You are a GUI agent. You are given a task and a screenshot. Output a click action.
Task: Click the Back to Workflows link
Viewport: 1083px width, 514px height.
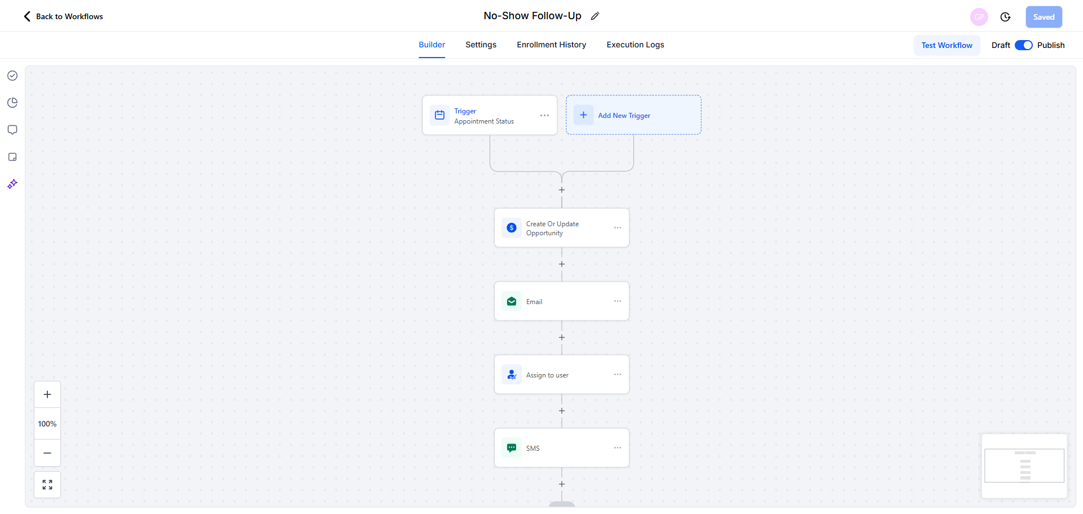tap(69, 16)
